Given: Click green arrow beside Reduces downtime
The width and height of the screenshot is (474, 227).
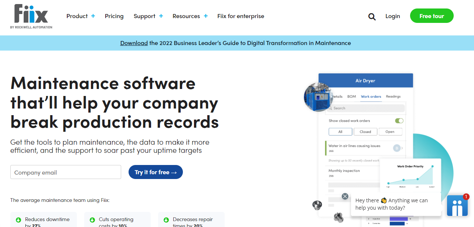Looking at the screenshot, I should (18, 220).
